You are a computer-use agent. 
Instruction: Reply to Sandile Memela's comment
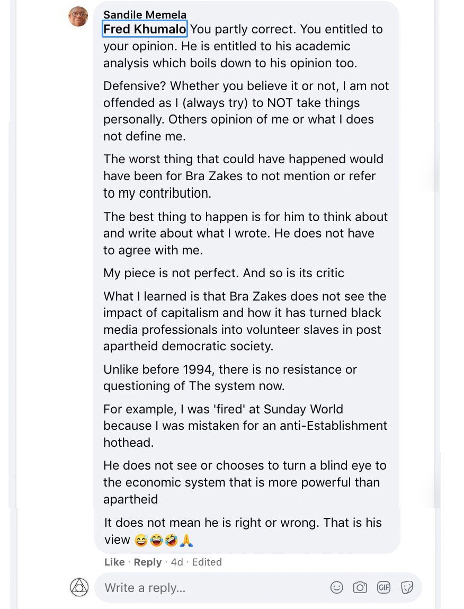click(x=147, y=562)
